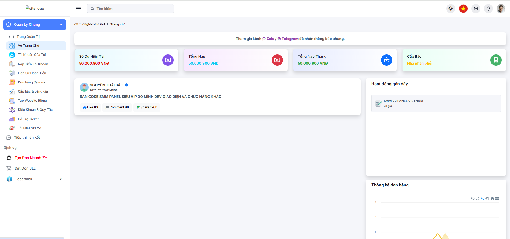
Task: Click the Vietnam flag language icon
Action: pos(463,9)
